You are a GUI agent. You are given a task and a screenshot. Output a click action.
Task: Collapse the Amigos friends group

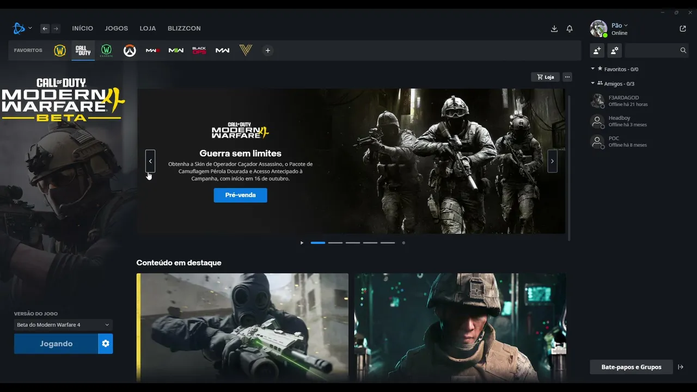tap(593, 84)
